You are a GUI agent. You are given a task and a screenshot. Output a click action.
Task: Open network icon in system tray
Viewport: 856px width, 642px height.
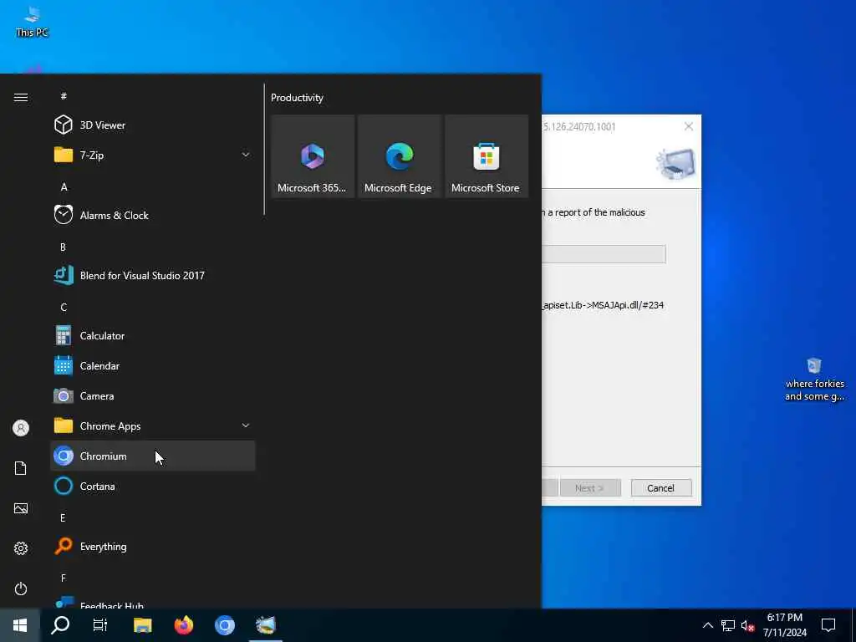[x=728, y=625]
